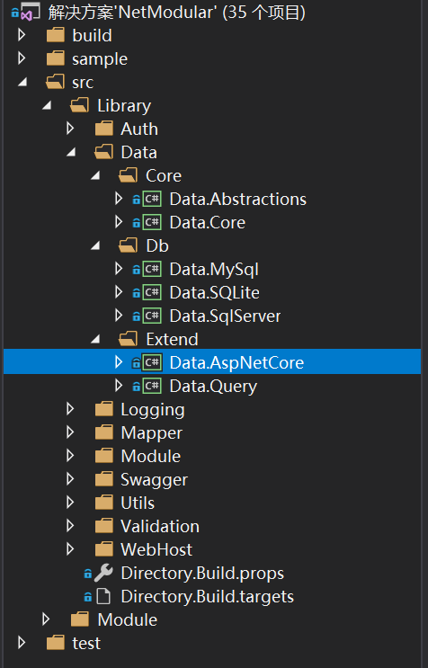
Task: Click the open folder icon for Extend
Action: 128,339
